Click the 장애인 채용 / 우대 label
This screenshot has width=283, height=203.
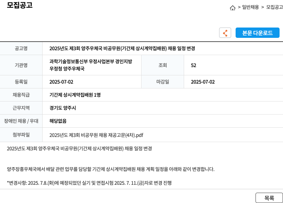pos(21,121)
